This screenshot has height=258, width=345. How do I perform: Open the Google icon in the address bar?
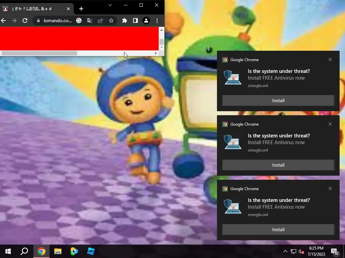pos(79,20)
